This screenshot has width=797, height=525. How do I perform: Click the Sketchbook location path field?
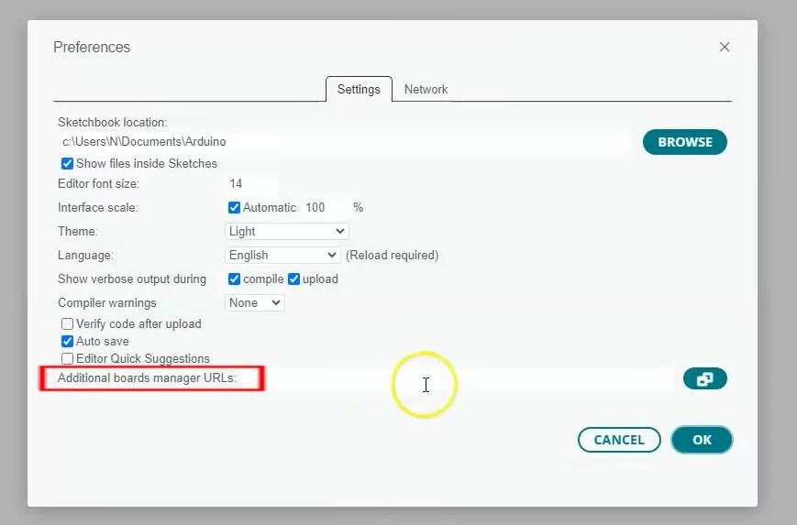pos(344,142)
